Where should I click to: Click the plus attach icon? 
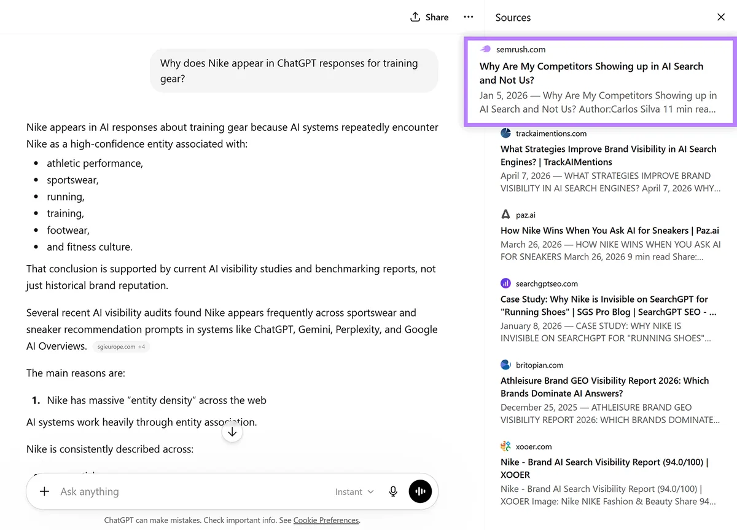[x=44, y=491]
